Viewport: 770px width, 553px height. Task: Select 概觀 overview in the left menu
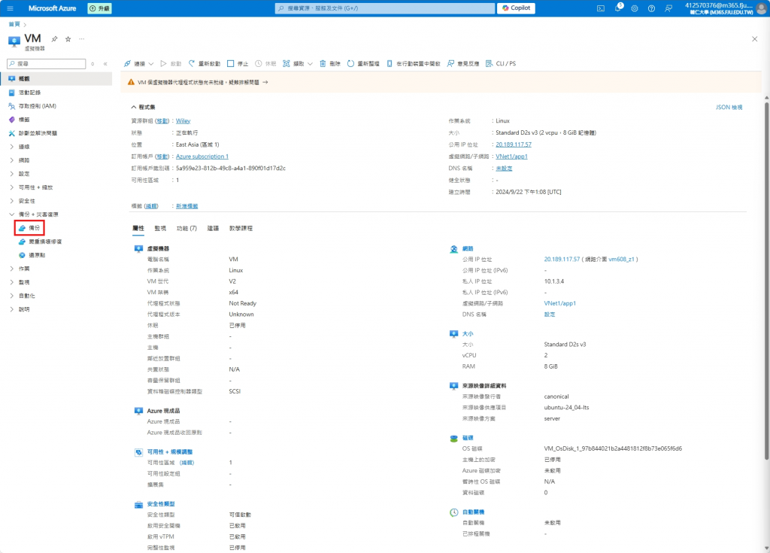click(x=56, y=79)
